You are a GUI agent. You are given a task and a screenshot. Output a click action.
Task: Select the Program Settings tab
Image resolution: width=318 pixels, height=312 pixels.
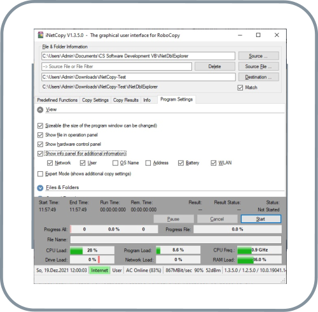coord(176,99)
